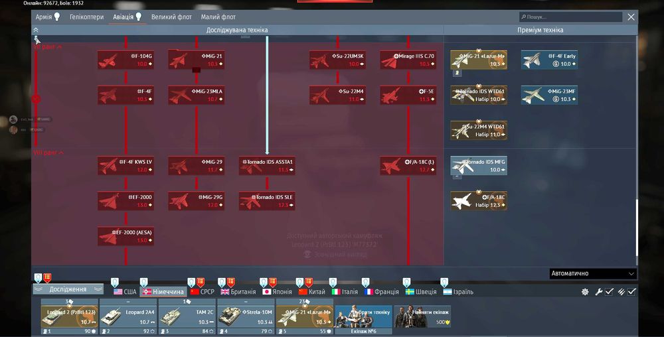664x337 pixels.
Task: Select the F-104G aircraft card
Action: click(x=125, y=60)
